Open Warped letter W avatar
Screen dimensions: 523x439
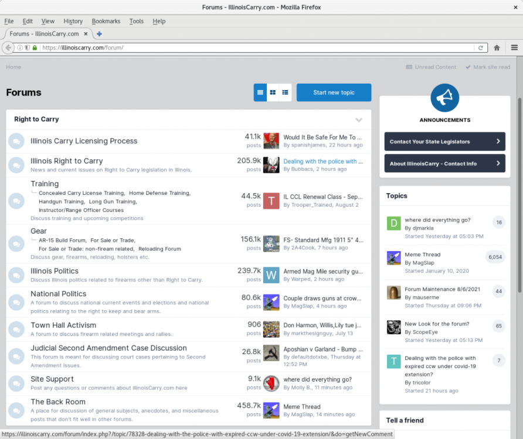(271, 275)
